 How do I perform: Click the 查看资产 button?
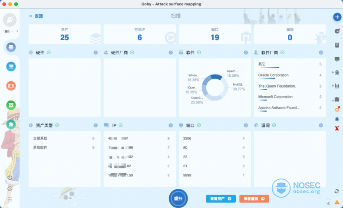pos(221,198)
